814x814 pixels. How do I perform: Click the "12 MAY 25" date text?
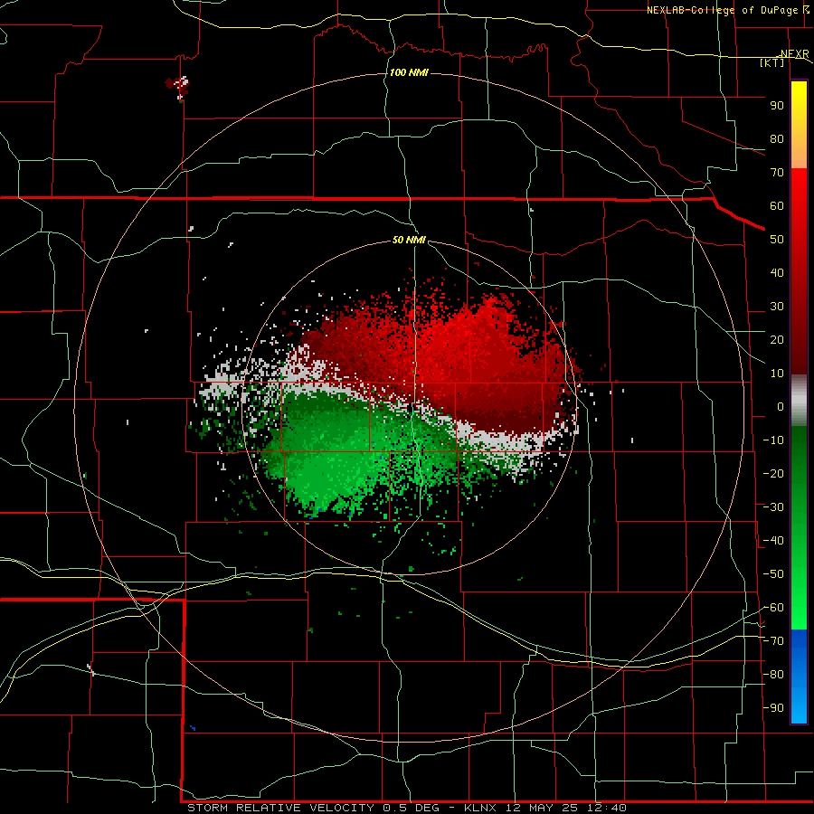click(x=542, y=808)
